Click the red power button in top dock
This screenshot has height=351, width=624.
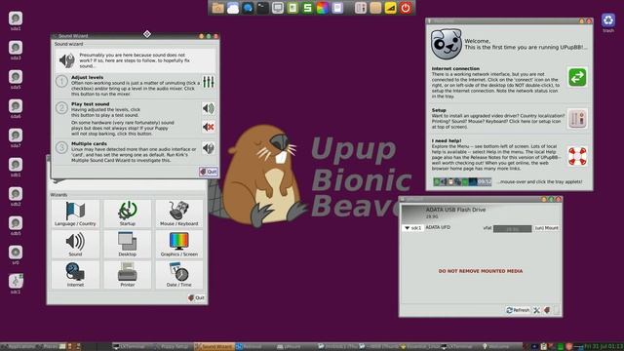(406, 8)
